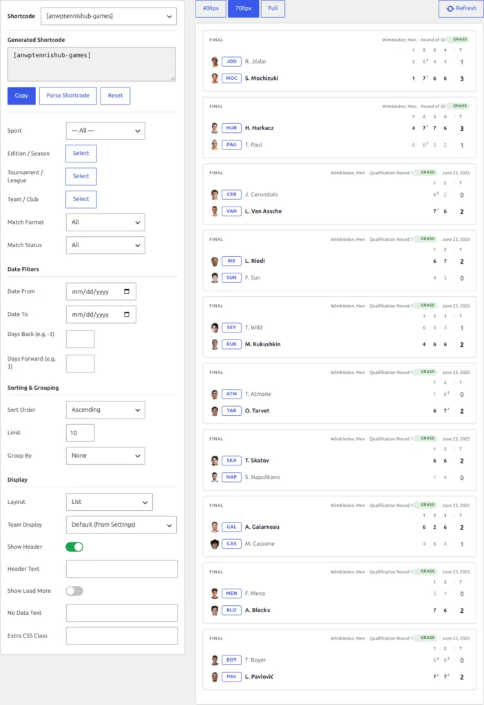Image resolution: width=484 pixels, height=705 pixels.
Task: Refresh the shortcode preview
Action: (x=461, y=8)
